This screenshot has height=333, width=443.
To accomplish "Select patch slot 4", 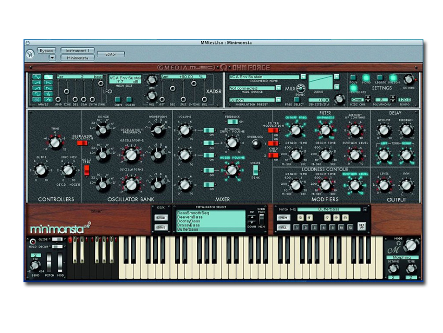I will click(x=310, y=218).
